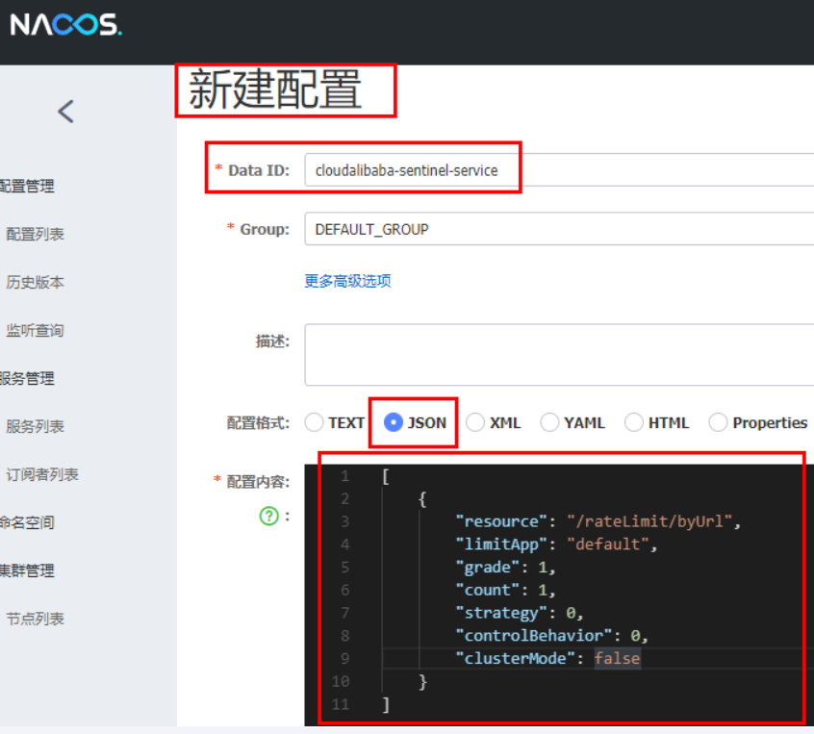Expand 配置管理 menu section
The image size is (814, 734).
click(x=27, y=186)
